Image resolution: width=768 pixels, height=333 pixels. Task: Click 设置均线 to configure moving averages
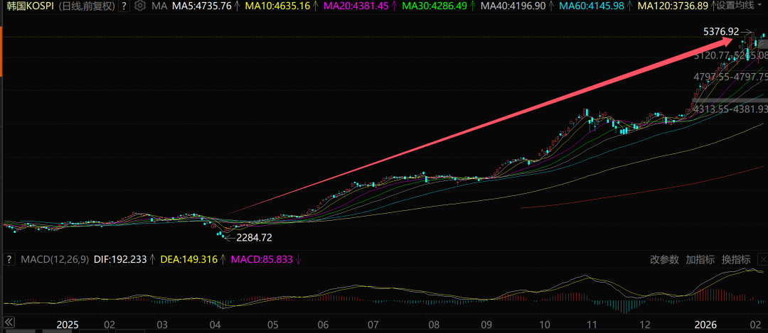pyautogui.click(x=735, y=6)
